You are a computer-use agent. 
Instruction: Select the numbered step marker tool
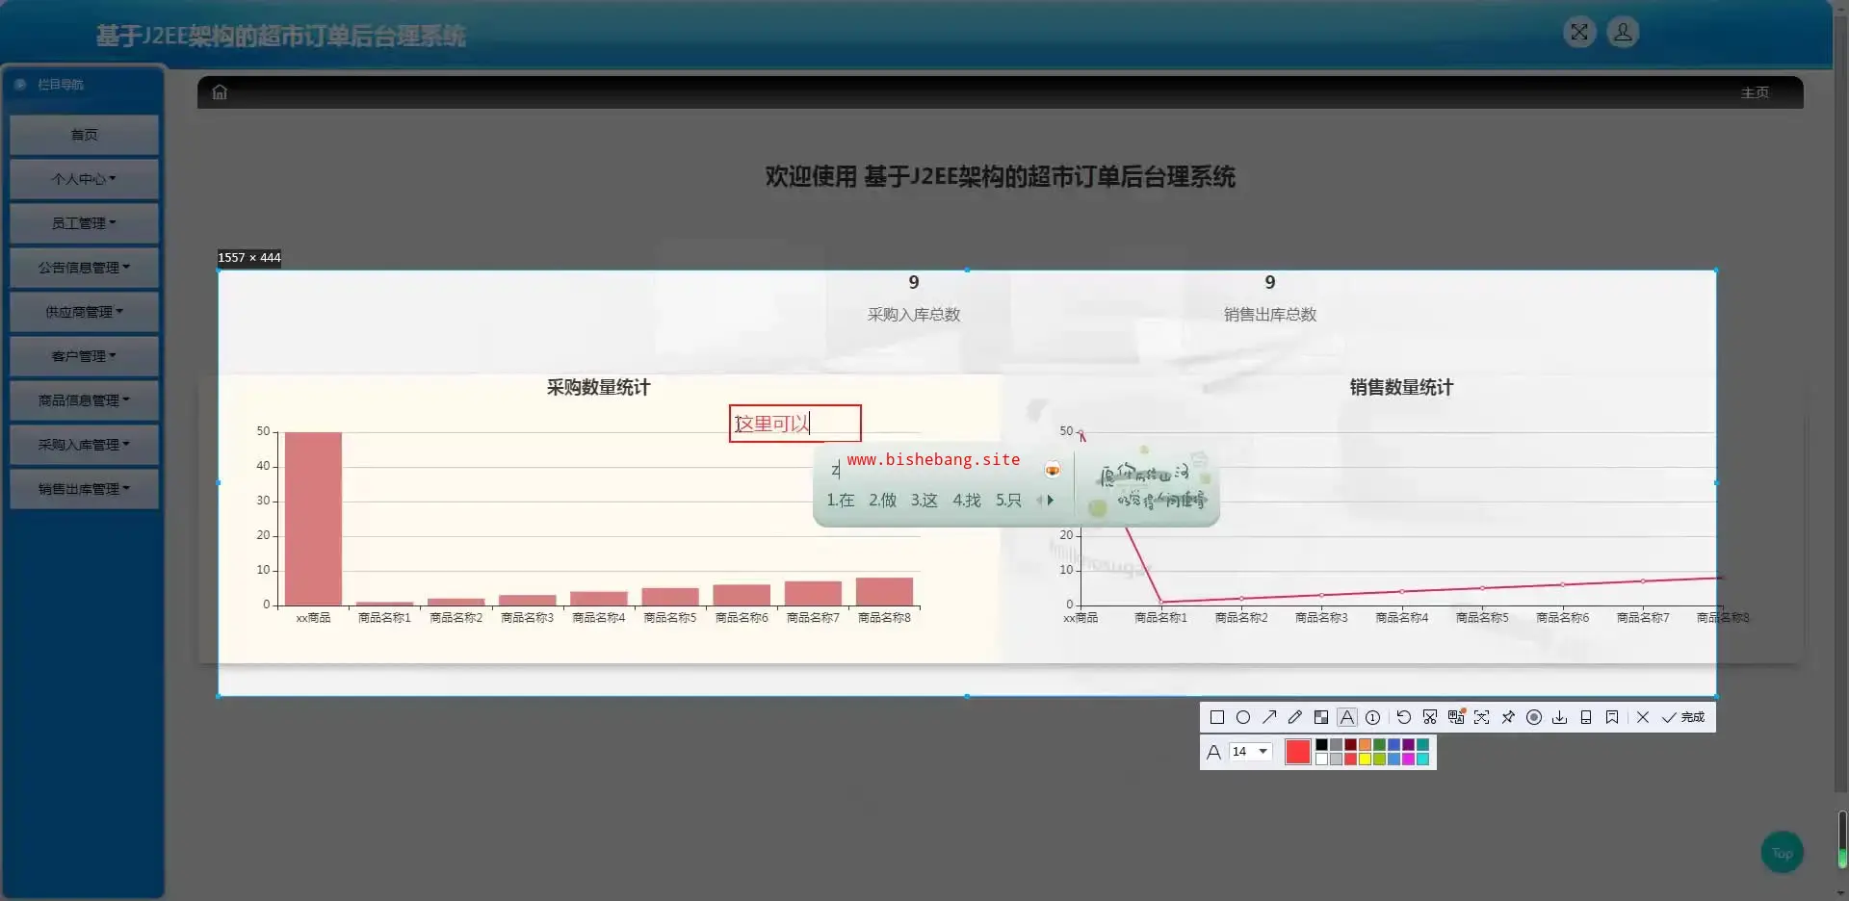(x=1373, y=717)
